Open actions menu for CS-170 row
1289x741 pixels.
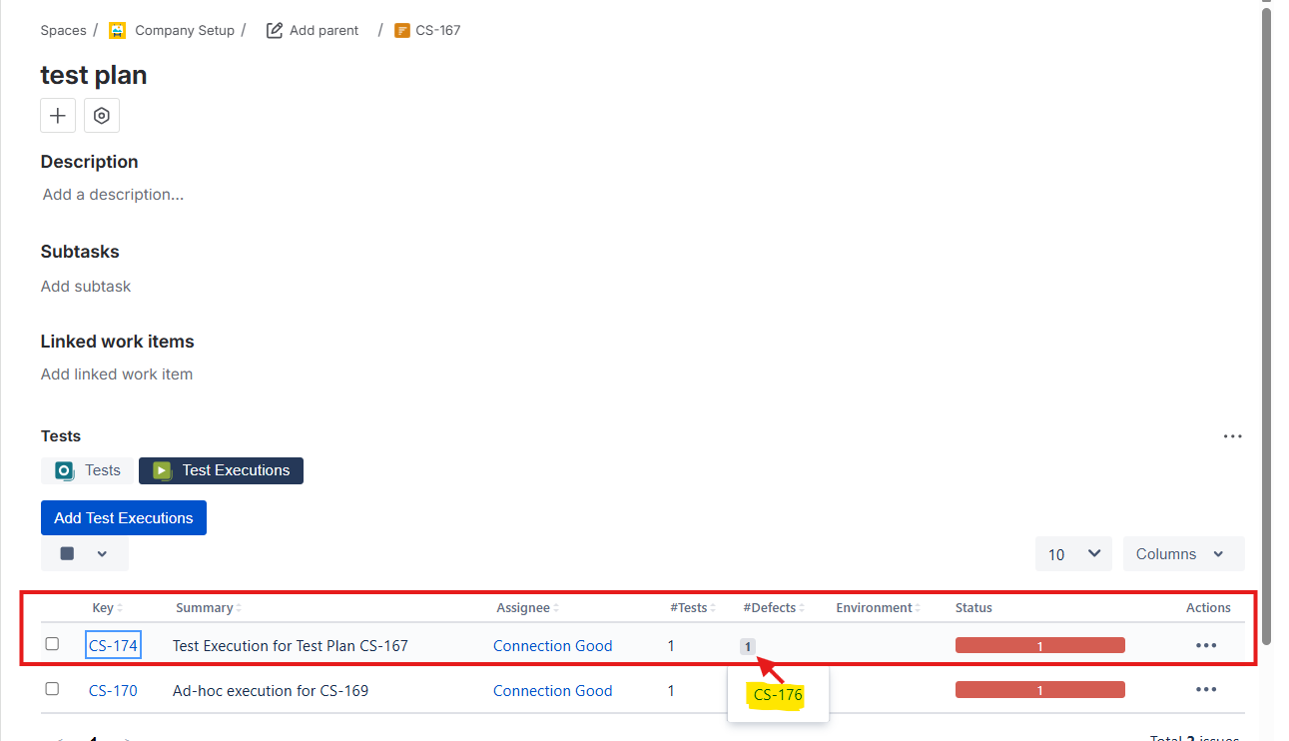(x=1205, y=690)
